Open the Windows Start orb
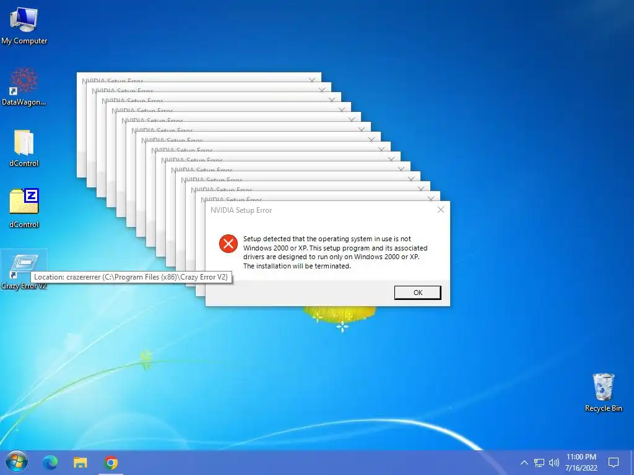 coord(16,463)
